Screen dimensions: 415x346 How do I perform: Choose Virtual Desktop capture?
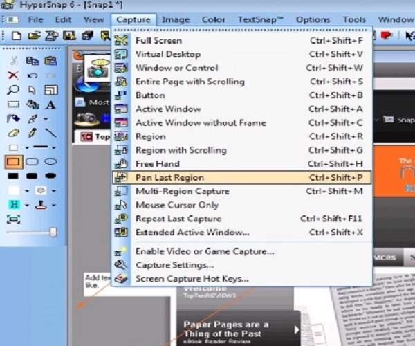(241, 54)
